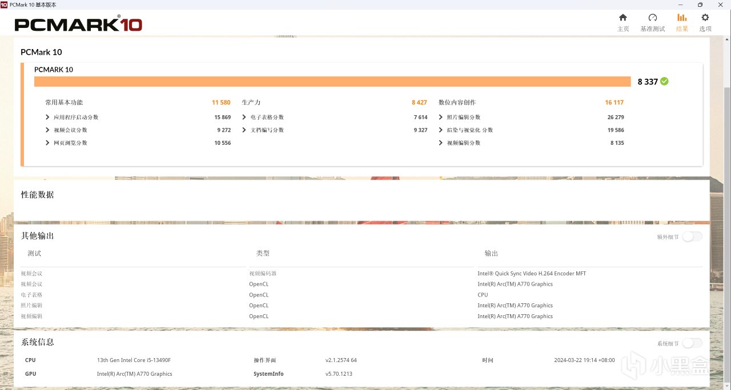Click the score value 8 135
This screenshot has width=731, height=390.
[617, 143]
